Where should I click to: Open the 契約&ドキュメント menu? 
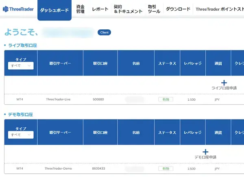[128, 9]
